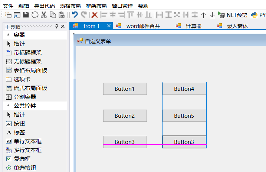Open the 表格布局 menu
266x172 pixels.
(70, 6)
